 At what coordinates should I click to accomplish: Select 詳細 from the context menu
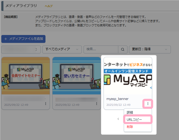pyautogui.click(x=130, y=112)
